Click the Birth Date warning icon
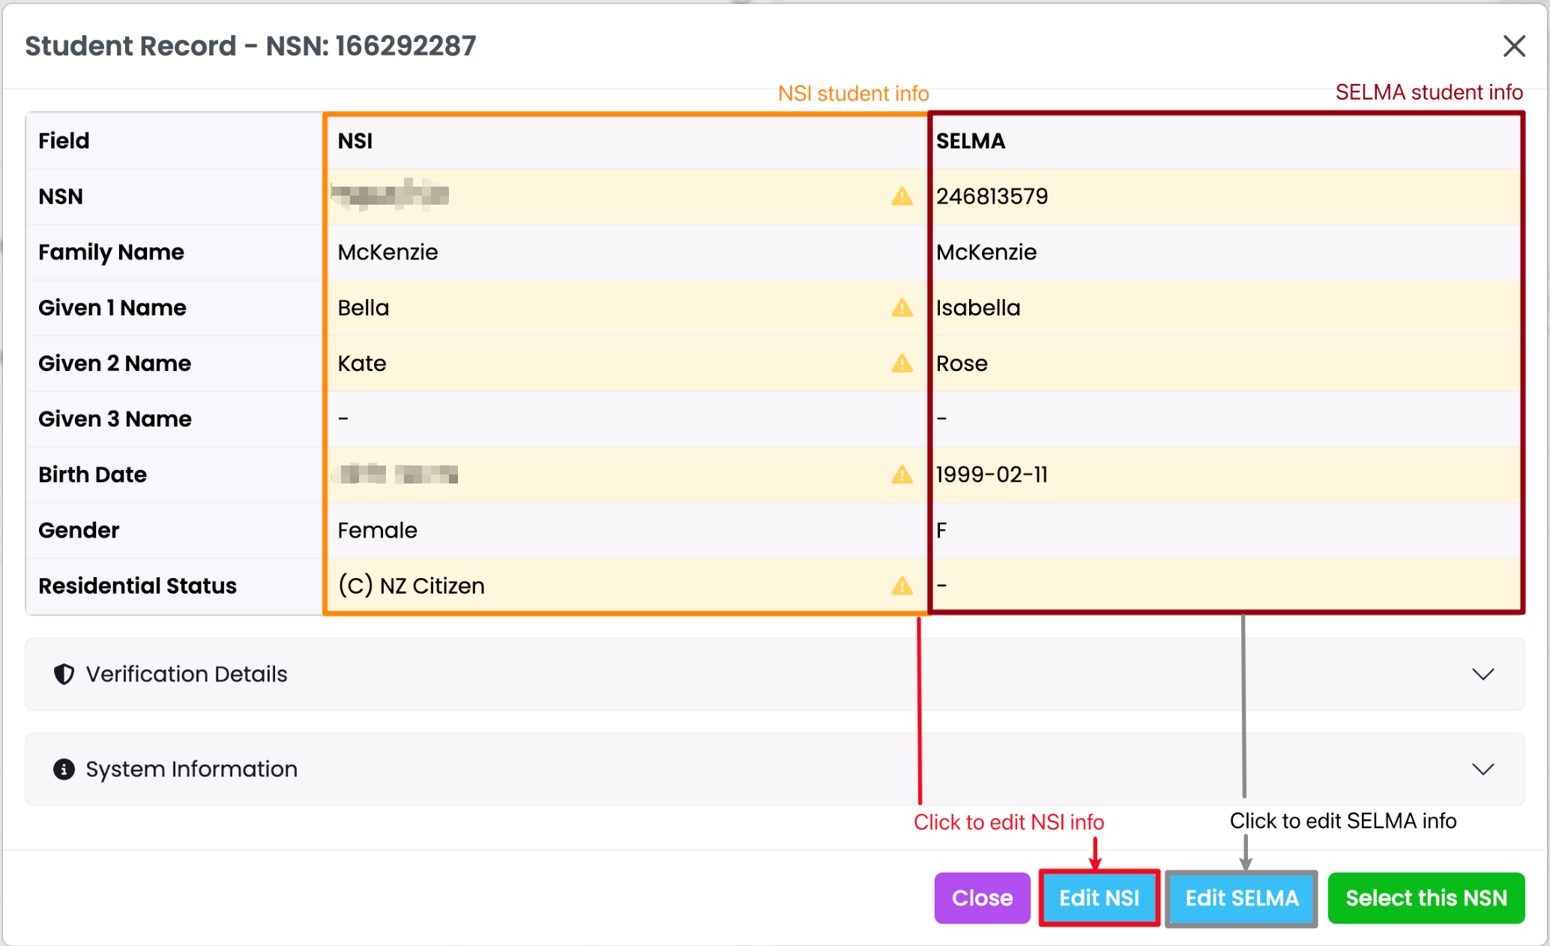1550x946 pixels. pos(902,474)
